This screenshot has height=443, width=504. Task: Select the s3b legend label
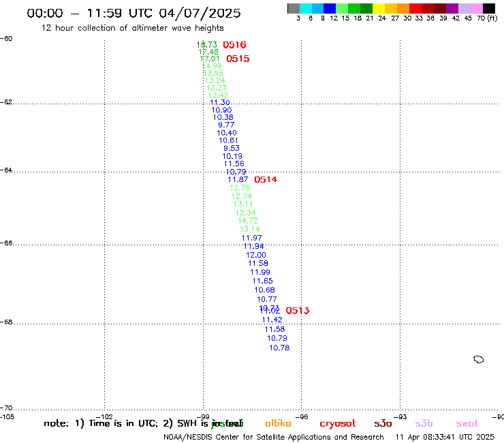[x=424, y=423]
